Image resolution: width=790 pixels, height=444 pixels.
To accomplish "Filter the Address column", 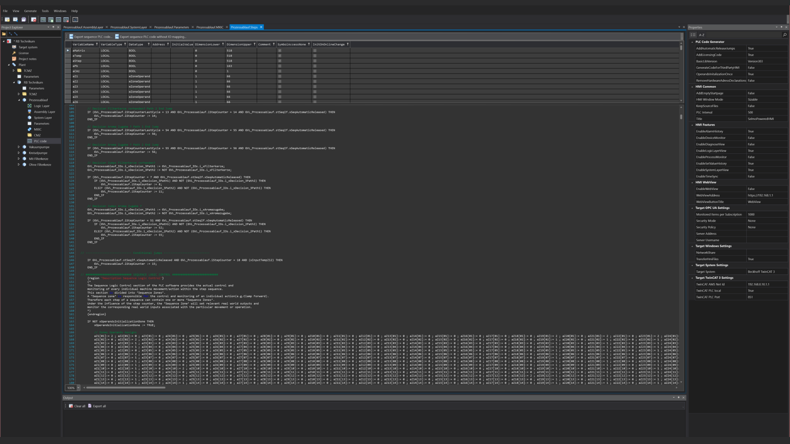I will click(168, 44).
